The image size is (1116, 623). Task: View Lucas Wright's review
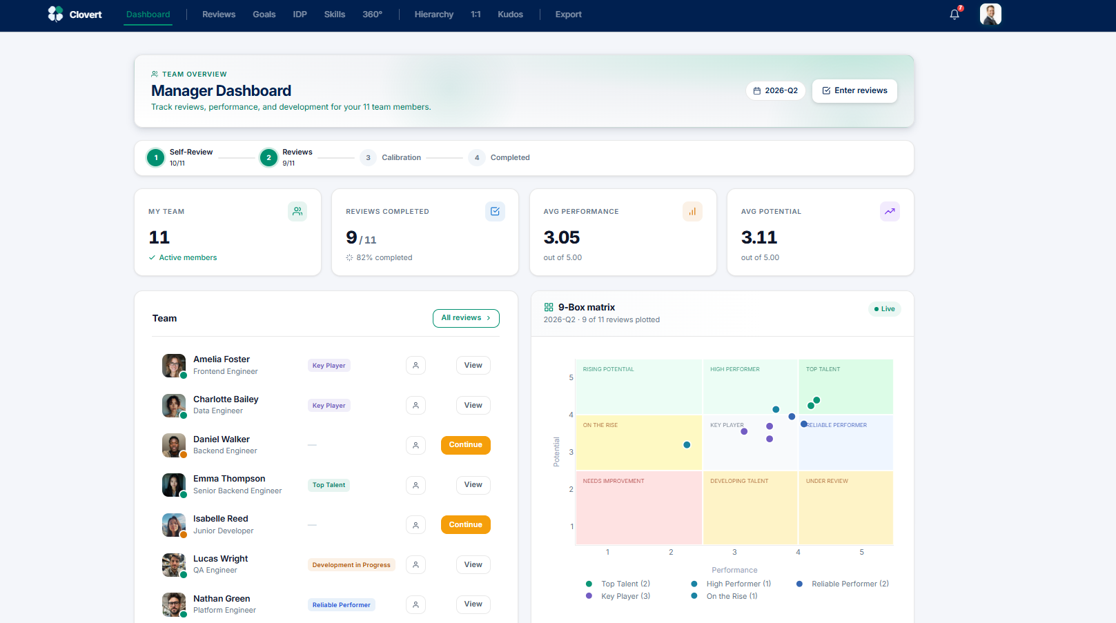(473, 565)
